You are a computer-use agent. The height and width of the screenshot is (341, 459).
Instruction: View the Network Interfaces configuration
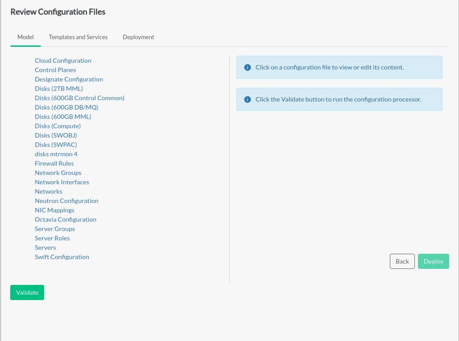(x=62, y=183)
